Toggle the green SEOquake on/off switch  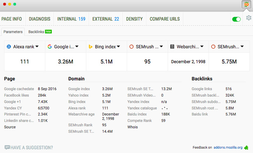(x=237, y=19)
